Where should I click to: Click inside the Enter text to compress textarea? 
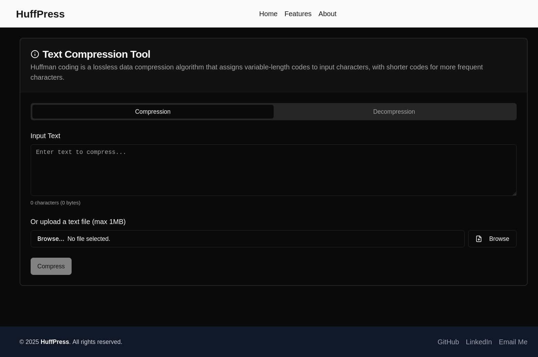(273, 170)
